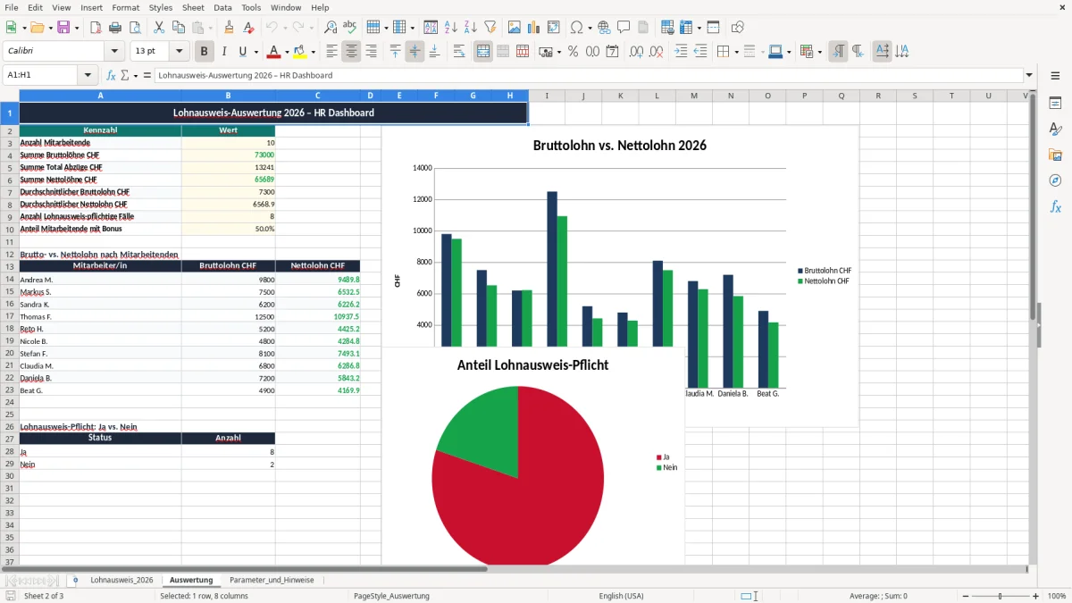Viewport: 1072px width, 603px height.
Task: Expand formula bar dropdown arrow
Action: [x=1029, y=75]
